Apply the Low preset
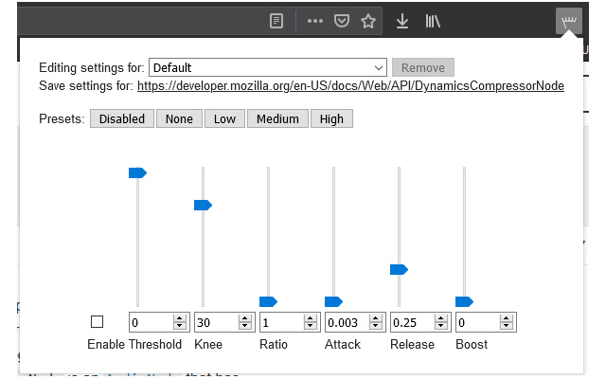The width and height of the screenshot is (606, 379). 224,118
